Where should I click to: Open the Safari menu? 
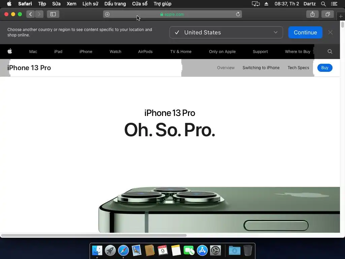tap(25, 4)
